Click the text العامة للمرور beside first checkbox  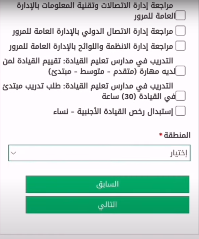click(155, 16)
